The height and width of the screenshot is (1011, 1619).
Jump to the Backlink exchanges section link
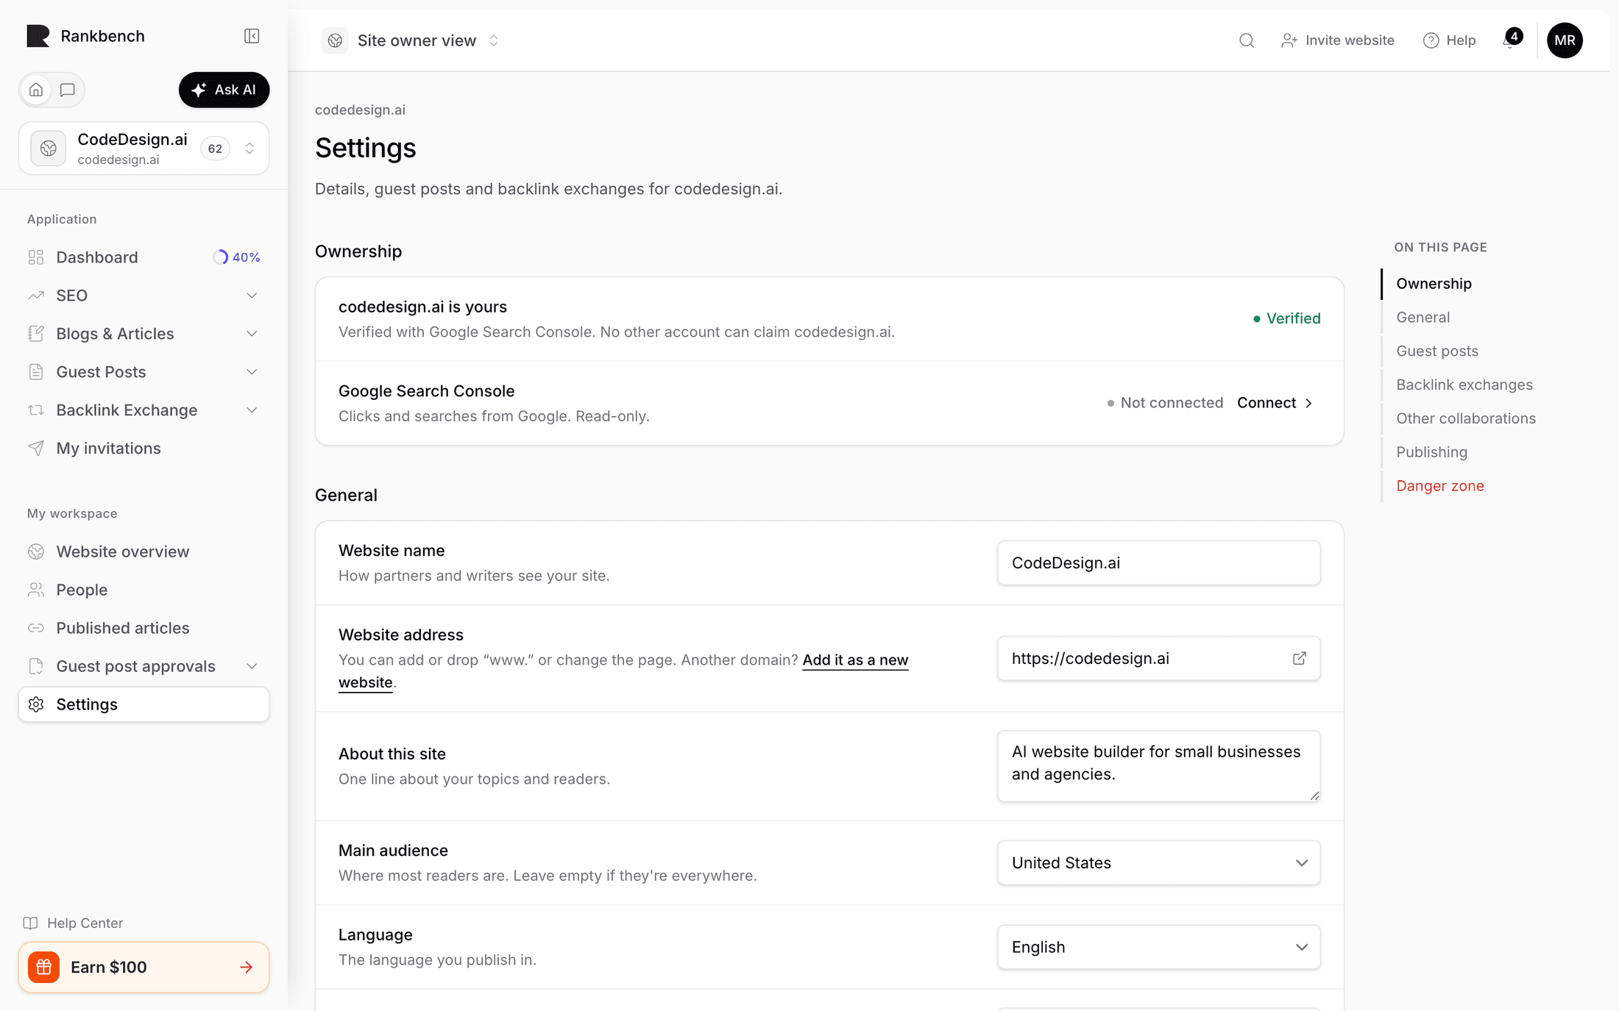[1464, 385]
